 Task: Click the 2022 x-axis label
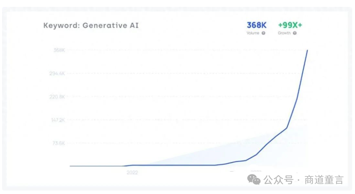click(x=132, y=172)
